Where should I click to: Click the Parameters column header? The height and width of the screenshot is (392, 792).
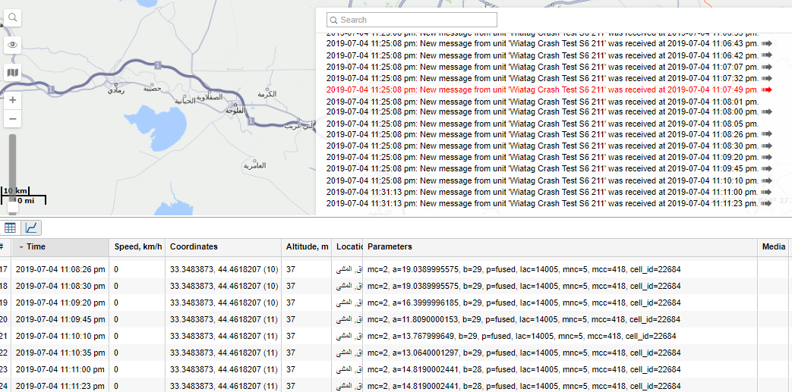390,246
